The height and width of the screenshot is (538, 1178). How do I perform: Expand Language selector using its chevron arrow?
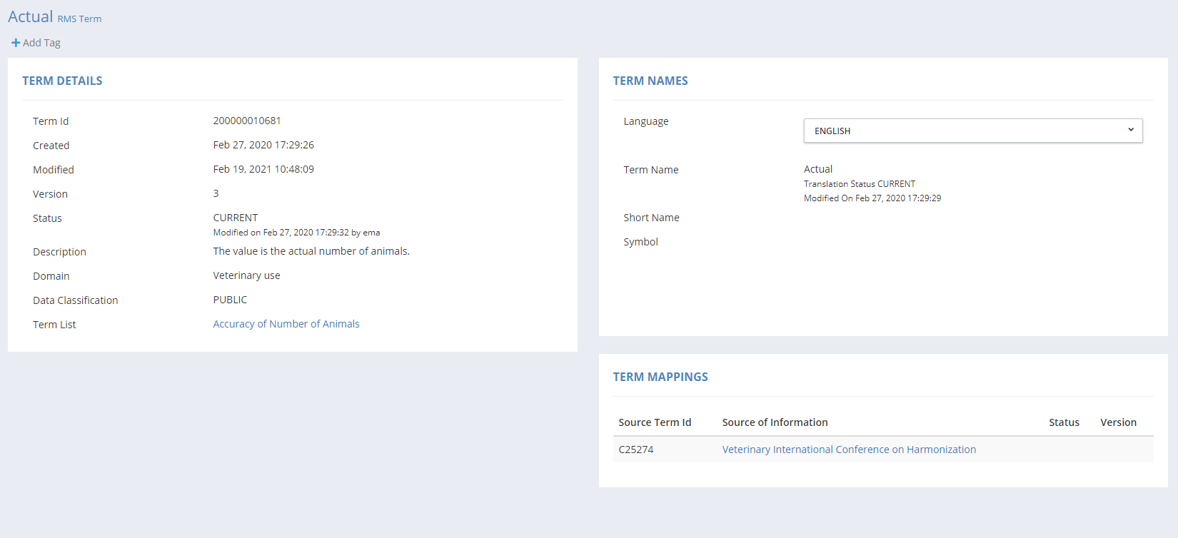coord(1131,130)
